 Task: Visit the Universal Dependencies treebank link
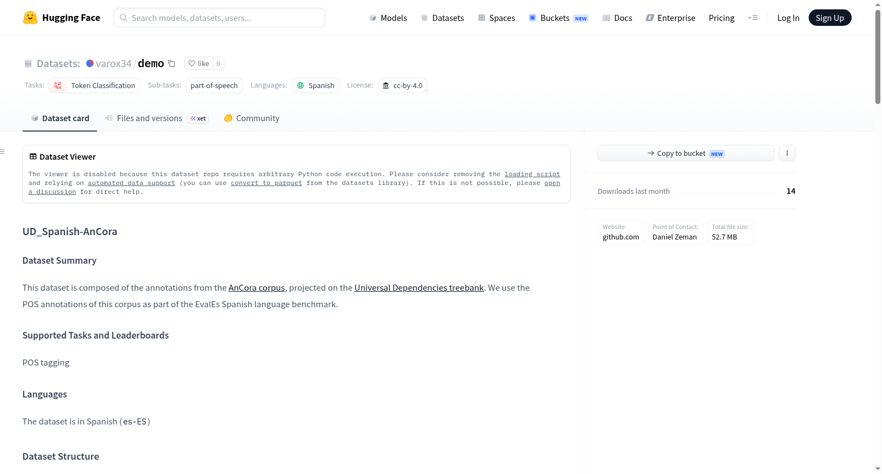(x=419, y=287)
